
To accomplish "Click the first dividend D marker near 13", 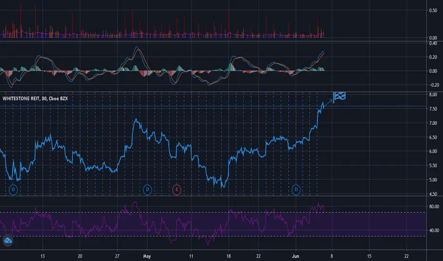I will [13, 190].
